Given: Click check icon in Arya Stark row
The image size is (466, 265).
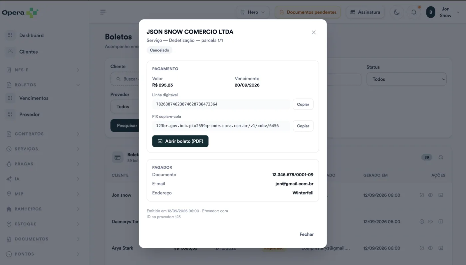Looking at the screenshot, I should pyautogui.click(x=422, y=248).
